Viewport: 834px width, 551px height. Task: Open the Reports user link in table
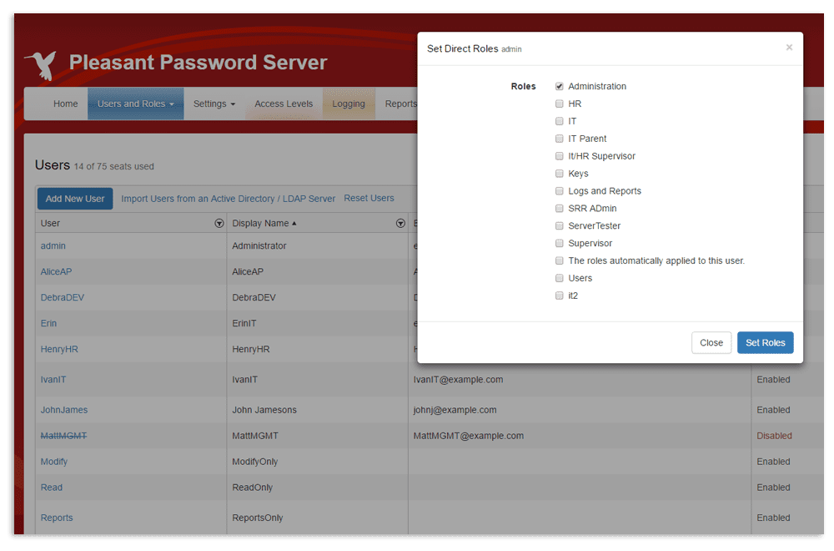point(57,518)
